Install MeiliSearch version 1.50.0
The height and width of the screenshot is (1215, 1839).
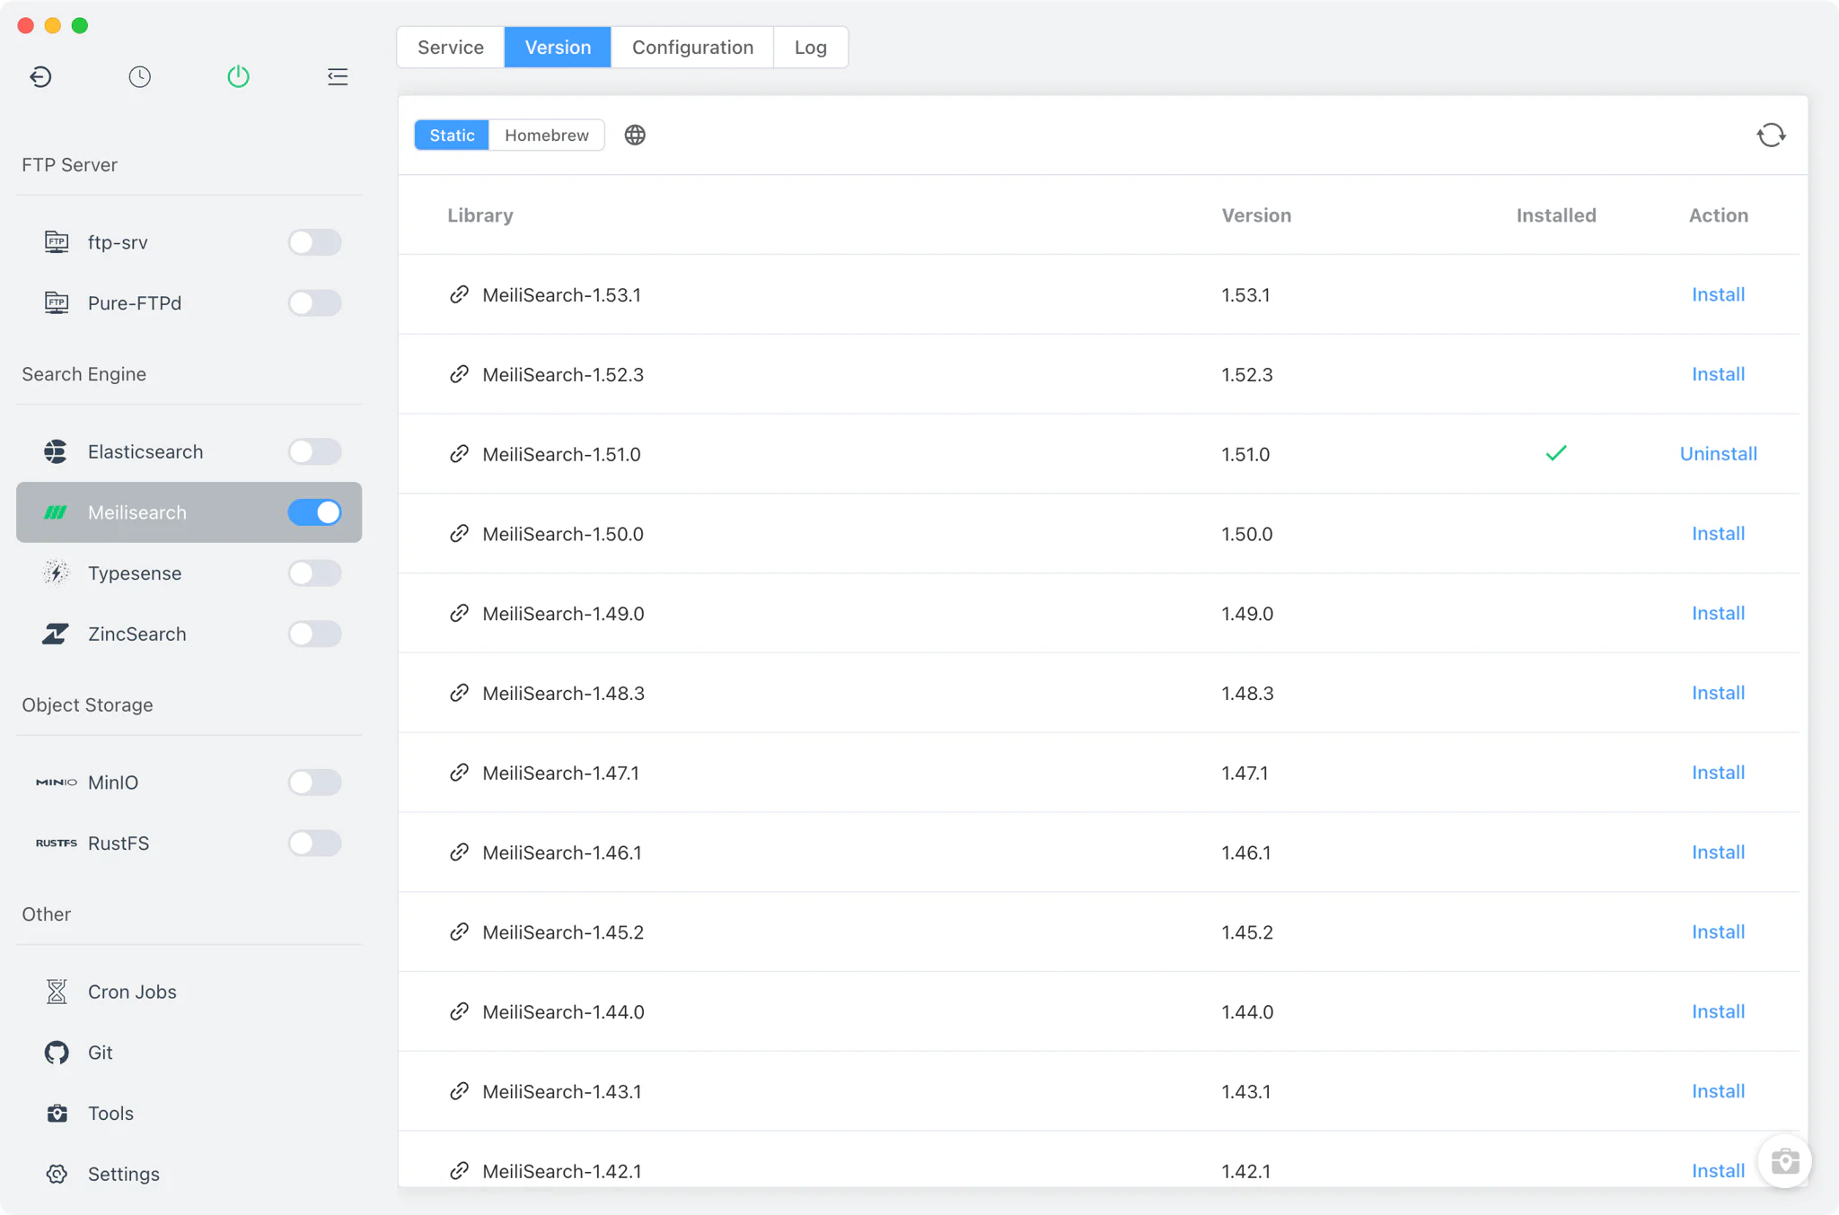(x=1718, y=534)
